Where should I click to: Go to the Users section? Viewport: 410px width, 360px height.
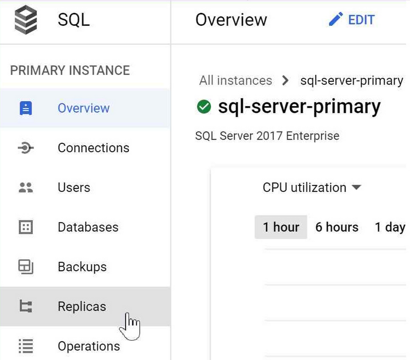pyautogui.click(x=85, y=187)
